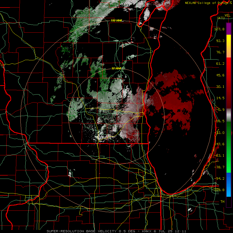The height and width of the screenshot is (233, 233).
Task: Select the 30.1 legend value
Action: click(220, 87)
